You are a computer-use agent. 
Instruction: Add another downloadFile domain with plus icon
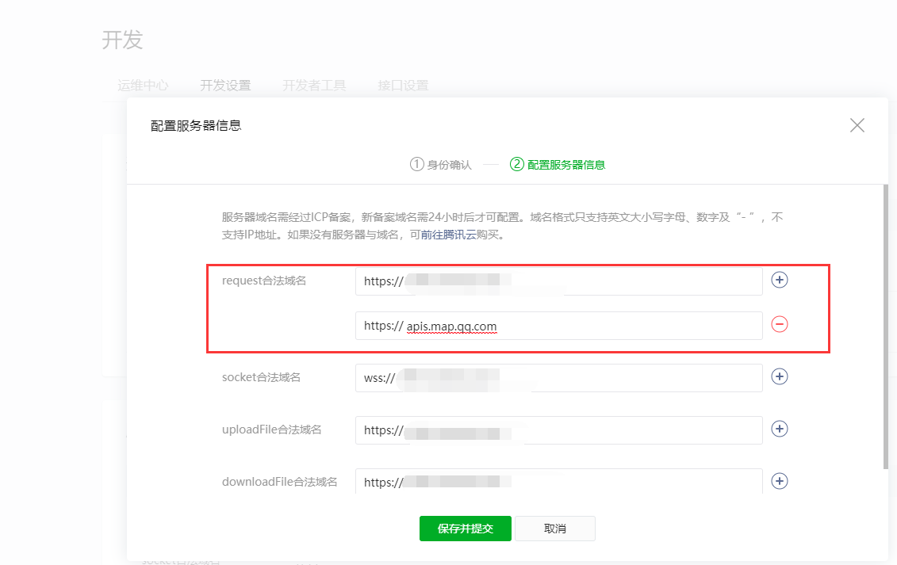point(780,481)
